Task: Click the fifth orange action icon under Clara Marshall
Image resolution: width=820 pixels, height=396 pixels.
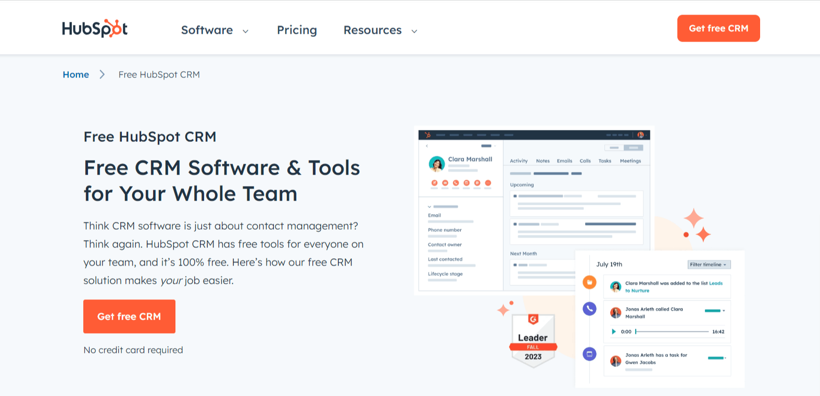Action: pyautogui.click(x=477, y=183)
